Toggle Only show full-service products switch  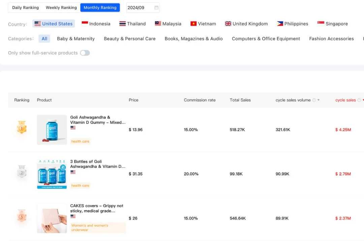point(85,53)
